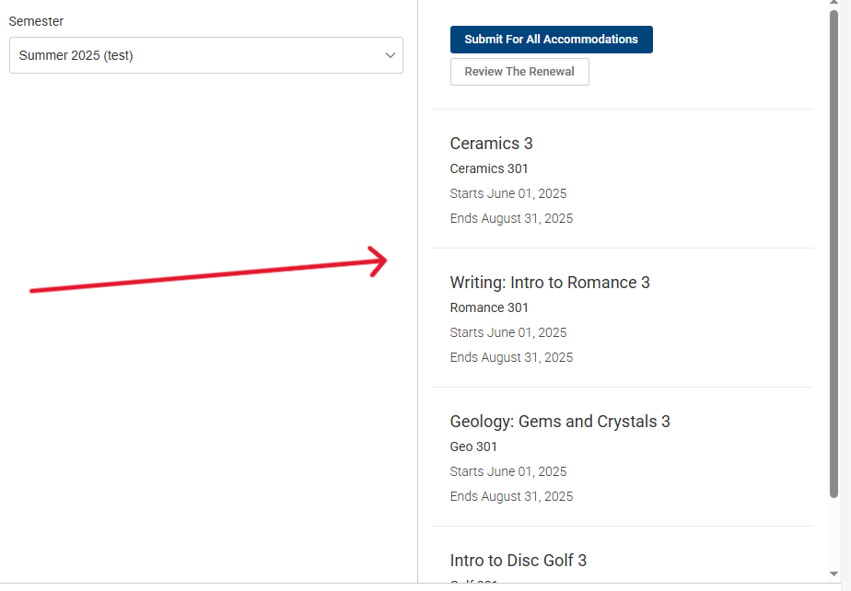The width and height of the screenshot is (851, 591).
Task: Click the start date under Ceramics 3
Action: click(508, 193)
